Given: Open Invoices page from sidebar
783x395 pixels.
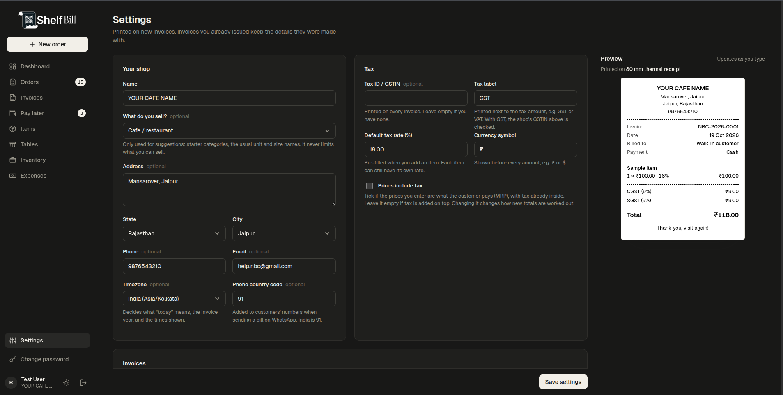Looking at the screenshot, I should pyautogui.click(x=47, y=98).
